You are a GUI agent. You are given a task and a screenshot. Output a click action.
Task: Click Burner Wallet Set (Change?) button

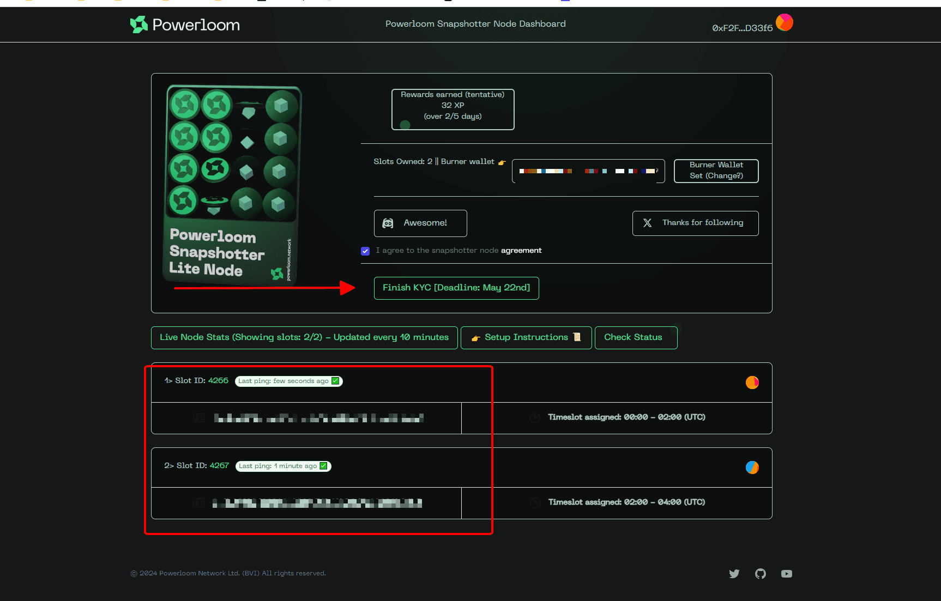716,171
